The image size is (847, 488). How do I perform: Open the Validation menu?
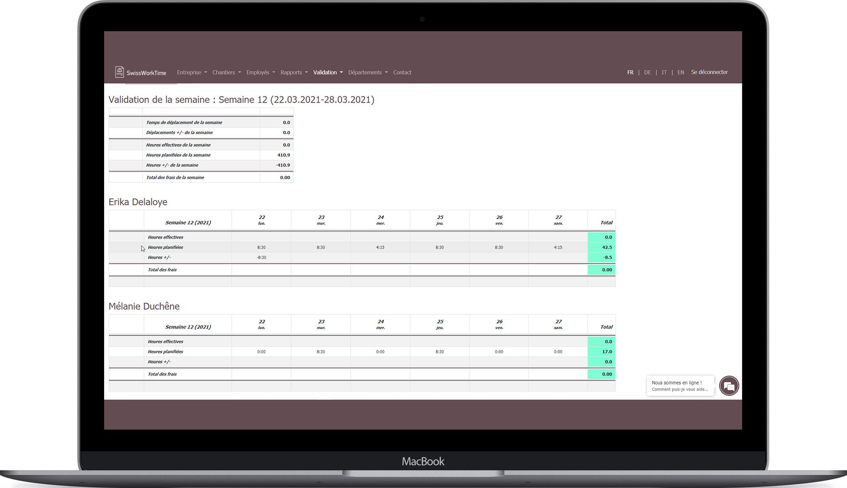click(x=328, y=72)
